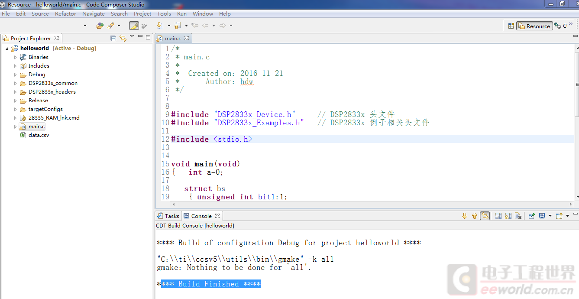Open Forward history dropdown arrow

pyautogui.click(x=231, y=26)
